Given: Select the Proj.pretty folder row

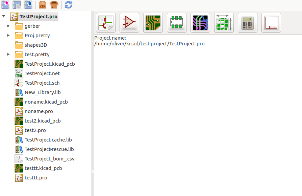Looking at the screenshot, I should [37, 36].
